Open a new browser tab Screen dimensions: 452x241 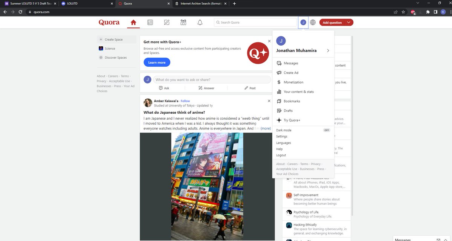(234, 3)
